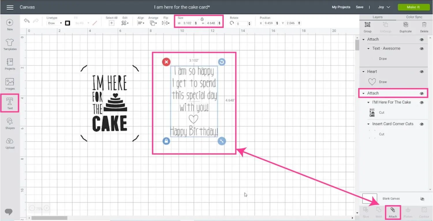Hide the Insert Card Corner Cuts layer
The image size is (433, 221).
click(x=422, y=124)
